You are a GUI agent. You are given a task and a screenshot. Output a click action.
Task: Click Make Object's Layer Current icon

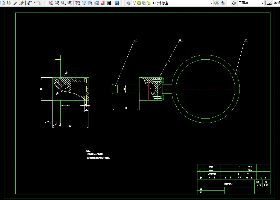coord(217,3)
